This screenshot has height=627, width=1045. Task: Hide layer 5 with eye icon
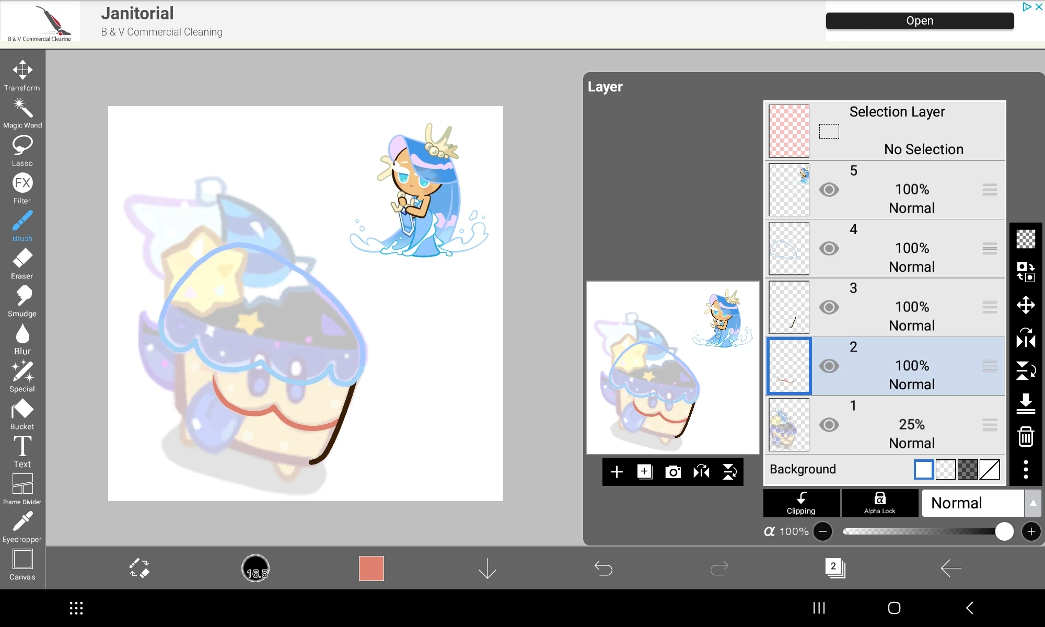(x=829, y=190)
